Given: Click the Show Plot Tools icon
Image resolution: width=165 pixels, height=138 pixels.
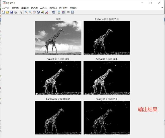Looking at the screenshot, I should [72, 12].
